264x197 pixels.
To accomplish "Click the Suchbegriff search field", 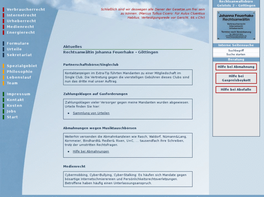I will coord(236,51).
